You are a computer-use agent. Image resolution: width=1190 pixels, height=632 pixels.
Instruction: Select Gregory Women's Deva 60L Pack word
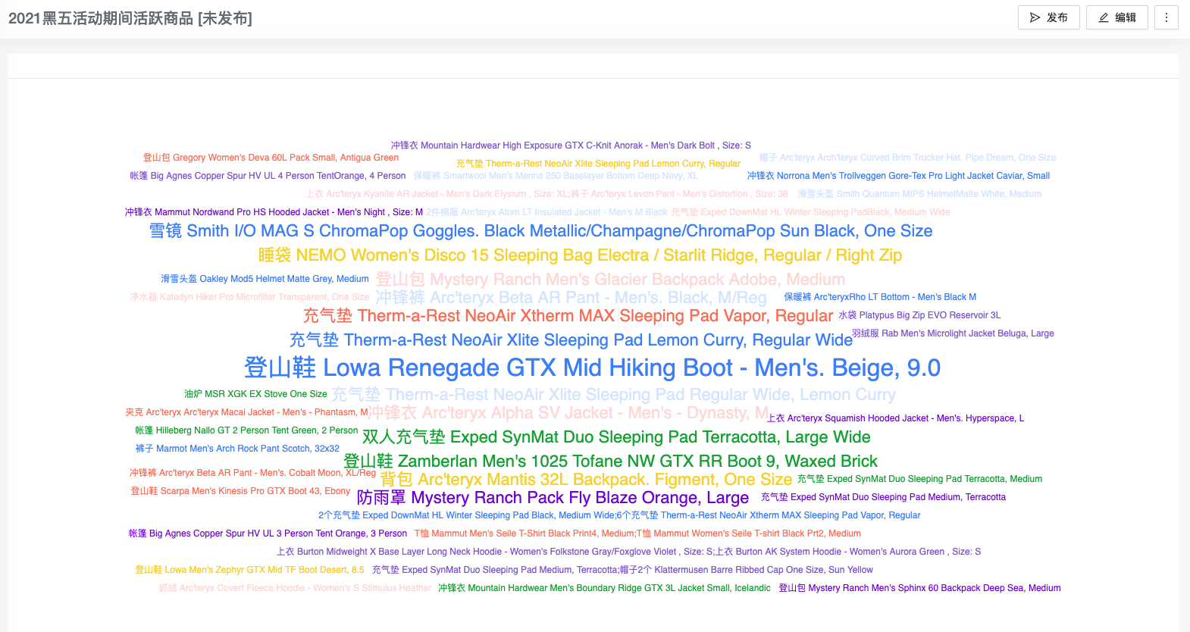click(271, 158)
